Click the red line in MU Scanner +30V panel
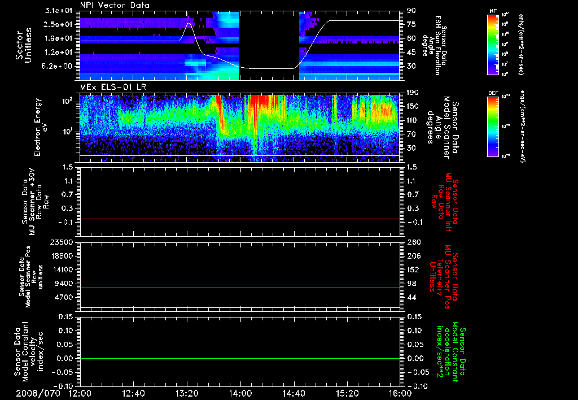 pyautogui.click(x=240, y=219)
